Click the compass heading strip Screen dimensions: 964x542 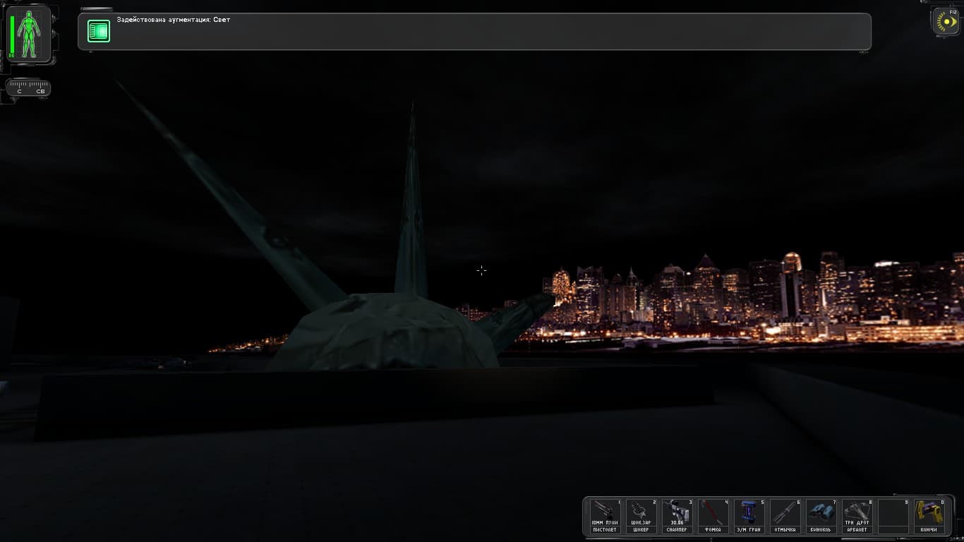click(x=28, y=88)
